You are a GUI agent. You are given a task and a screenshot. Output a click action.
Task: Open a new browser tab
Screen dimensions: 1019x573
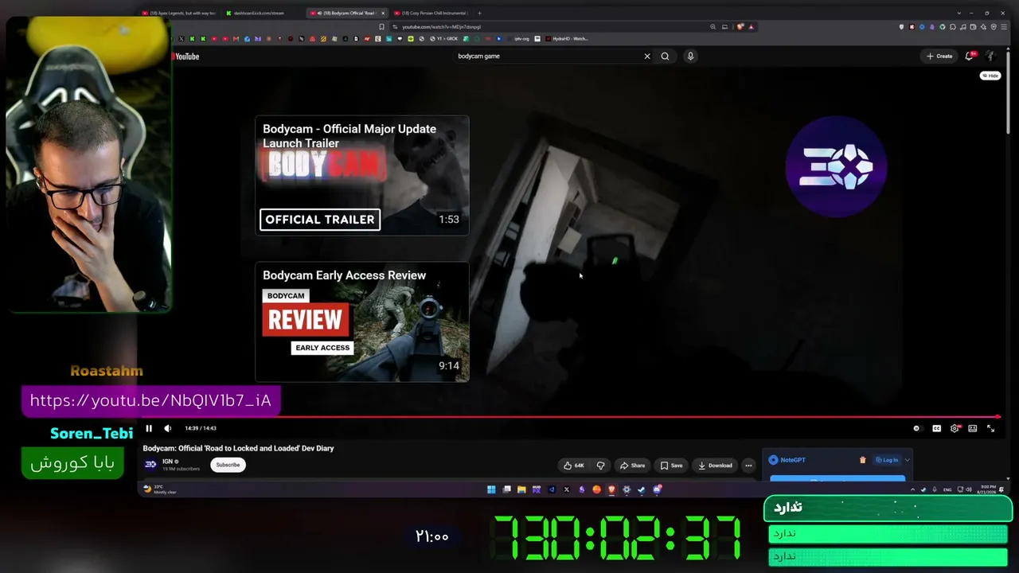click(x=479, y=13)
